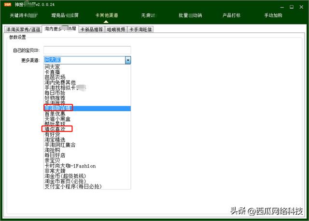The width and height of the screenshot is (309, 221).
Task: Select 手淘推荐 option
Action: 87,103
